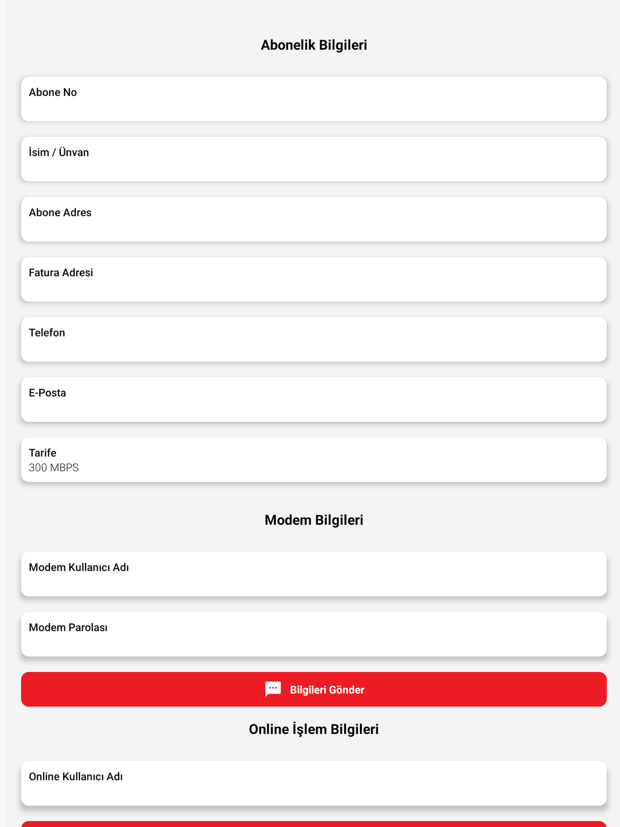The image size is (620, 827).
Task: Tap the Telefon field
Action: click(x=314, y=339)
